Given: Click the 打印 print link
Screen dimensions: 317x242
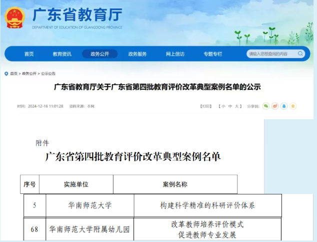Looking at the screenshot, I should coord(205,106).
